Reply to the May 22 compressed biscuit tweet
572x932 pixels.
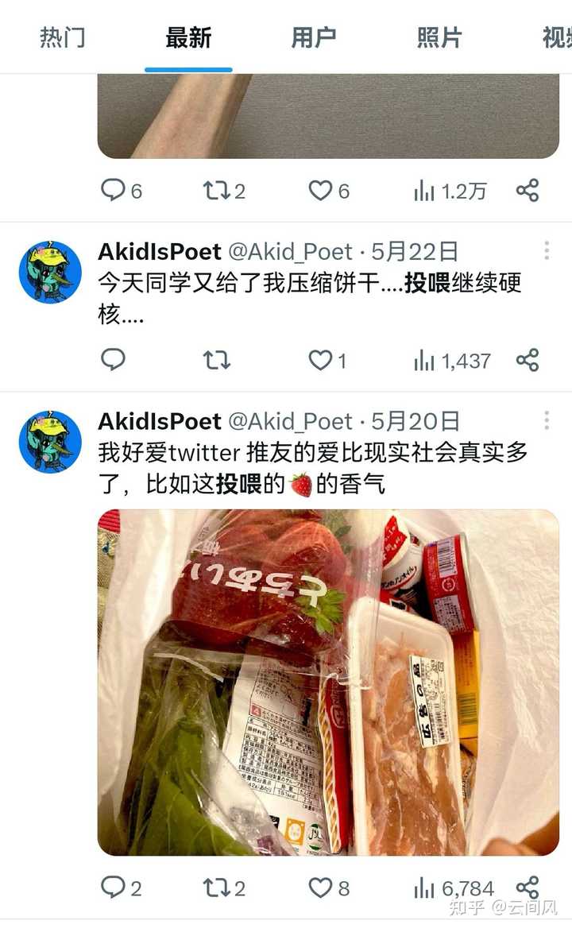pos(113,360)
